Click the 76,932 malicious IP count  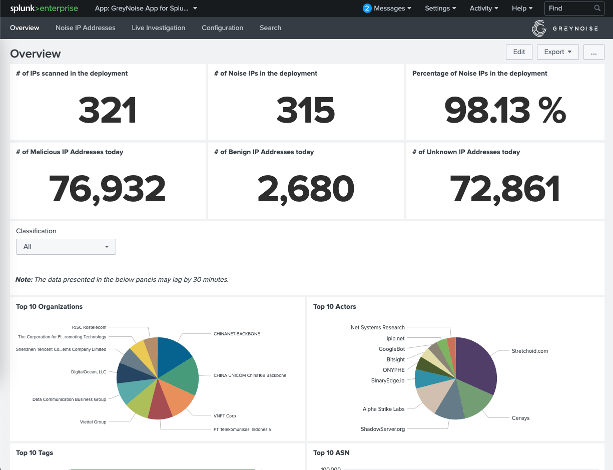(x=108, y=189)
